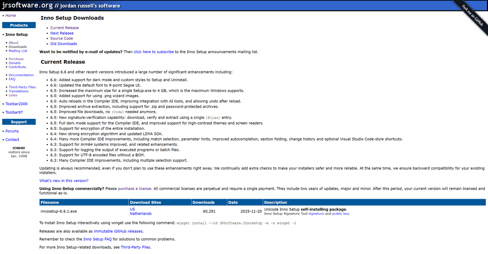Open the Next Release link
Viewport: 488px width, 254px height.
click(x=62, y=33)
